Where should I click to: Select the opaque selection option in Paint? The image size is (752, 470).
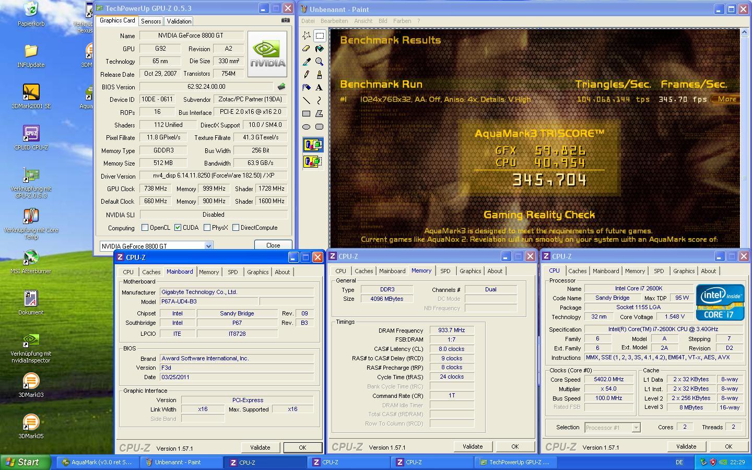[313, 145]
